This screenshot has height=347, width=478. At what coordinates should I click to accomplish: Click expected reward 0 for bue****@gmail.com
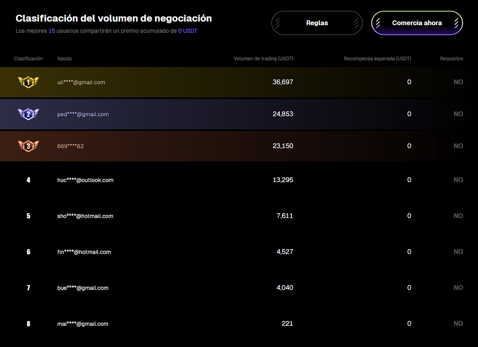pos(409,288)
